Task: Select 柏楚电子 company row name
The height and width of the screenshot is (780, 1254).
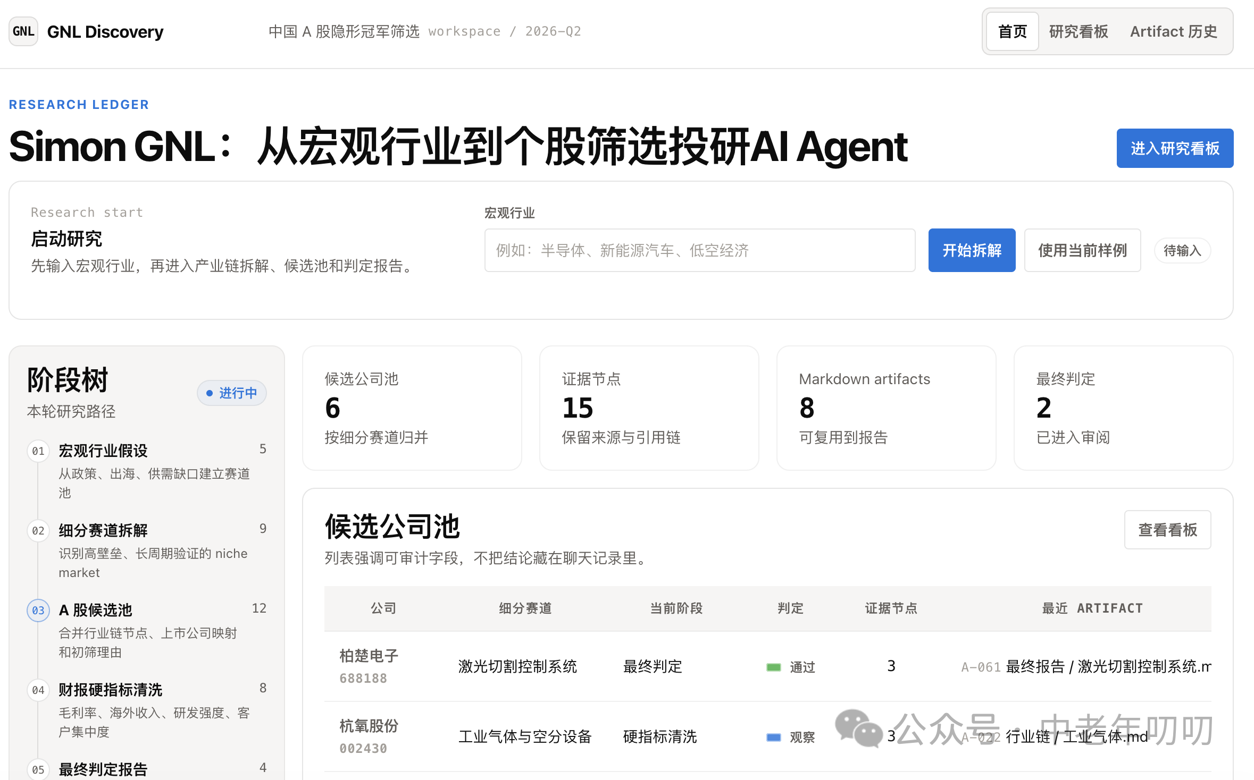Action: click(369, 656)
